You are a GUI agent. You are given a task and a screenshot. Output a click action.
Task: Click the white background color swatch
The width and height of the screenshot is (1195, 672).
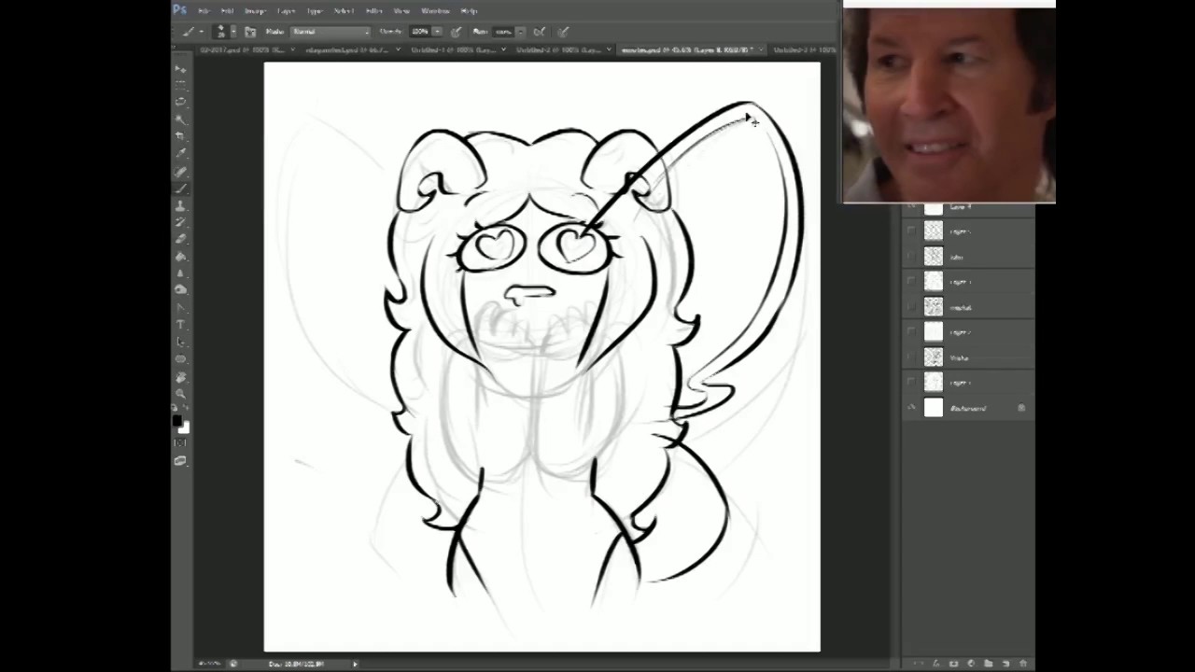[185, 428]
